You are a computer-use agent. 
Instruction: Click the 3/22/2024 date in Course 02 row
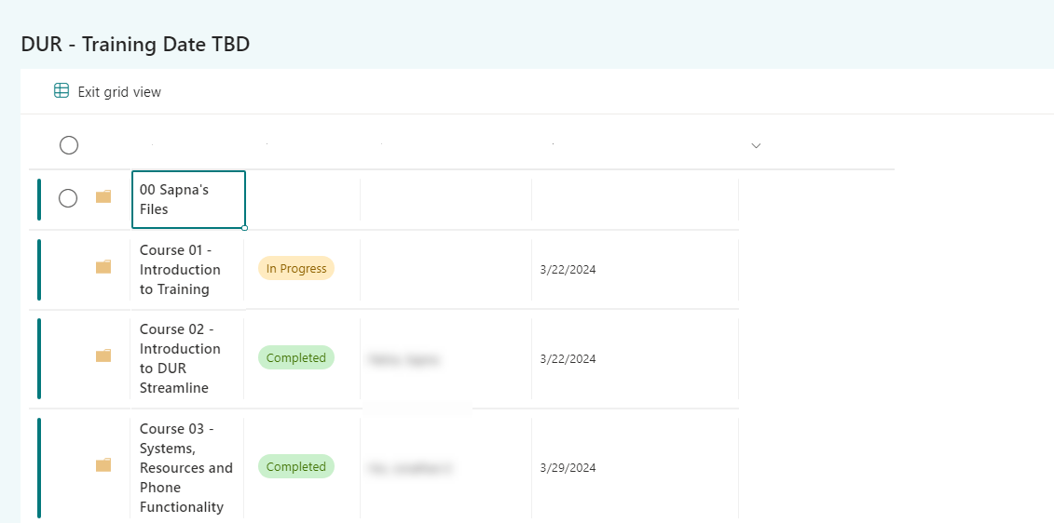(568, 358)
